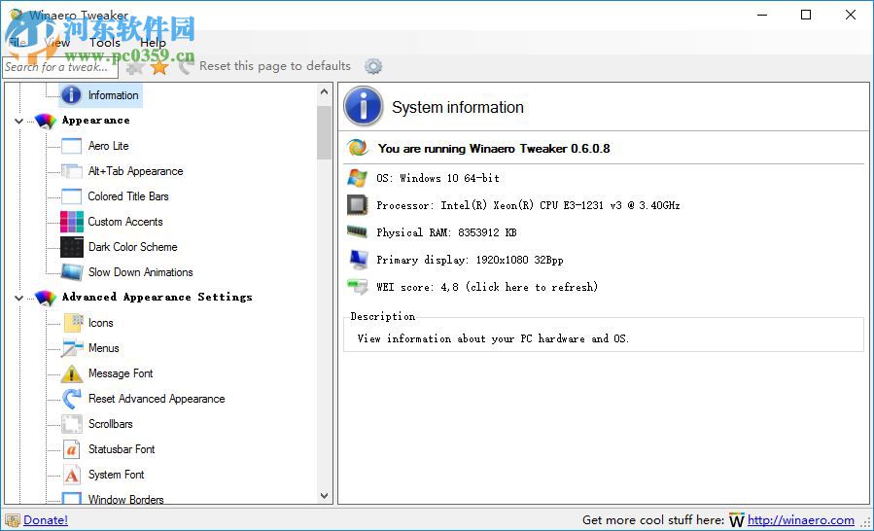
Task: Click the settings gear toolbar icon
Action: pos(373,66)
